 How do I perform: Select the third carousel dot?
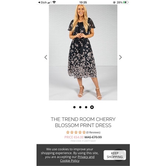(86, 107)
